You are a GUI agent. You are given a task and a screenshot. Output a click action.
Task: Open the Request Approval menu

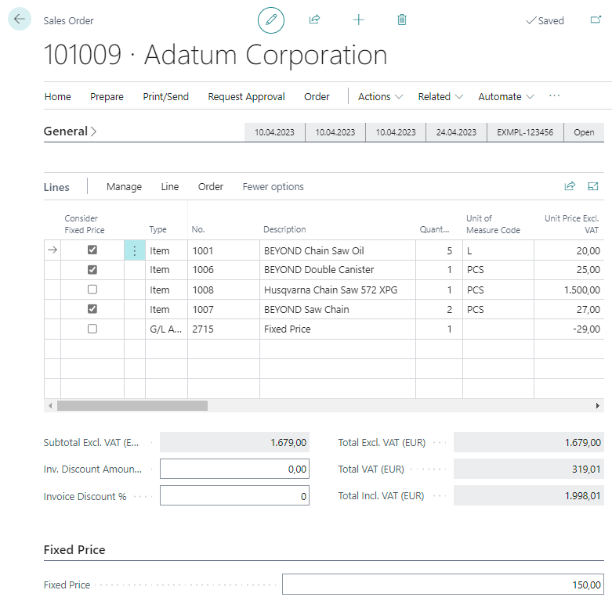click(246, 97)
